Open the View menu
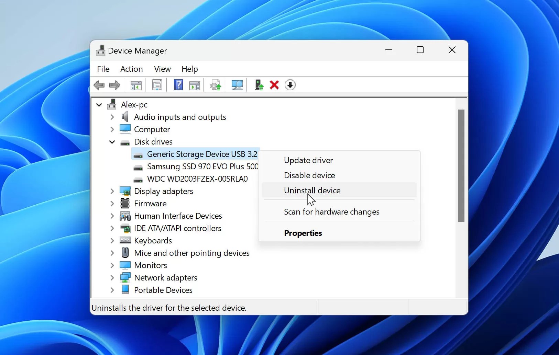Viewport: 559px width, 355px height. click(162, 69)
